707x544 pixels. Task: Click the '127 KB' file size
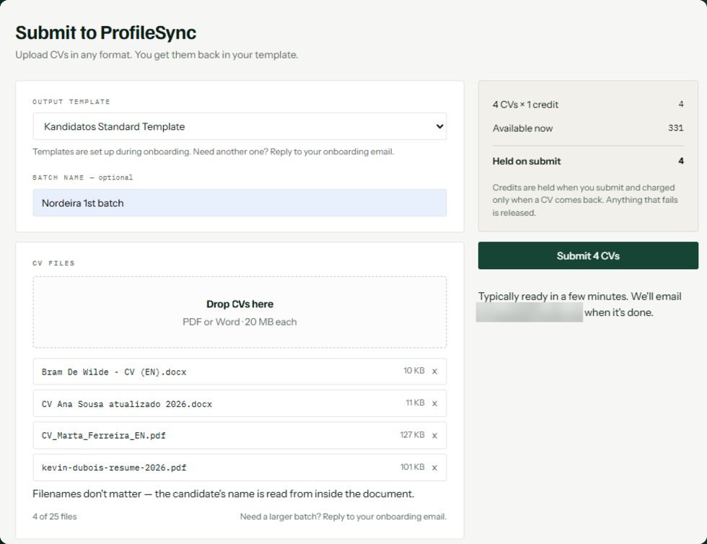click(x=413, y=435)
